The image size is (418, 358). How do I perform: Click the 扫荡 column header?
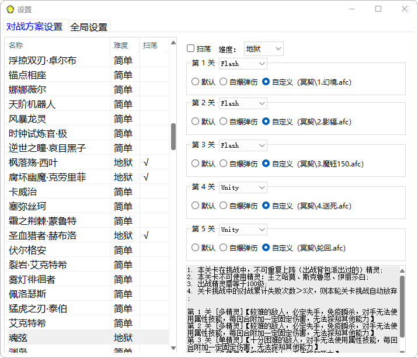pyautogui.click(x=154, y=45)
